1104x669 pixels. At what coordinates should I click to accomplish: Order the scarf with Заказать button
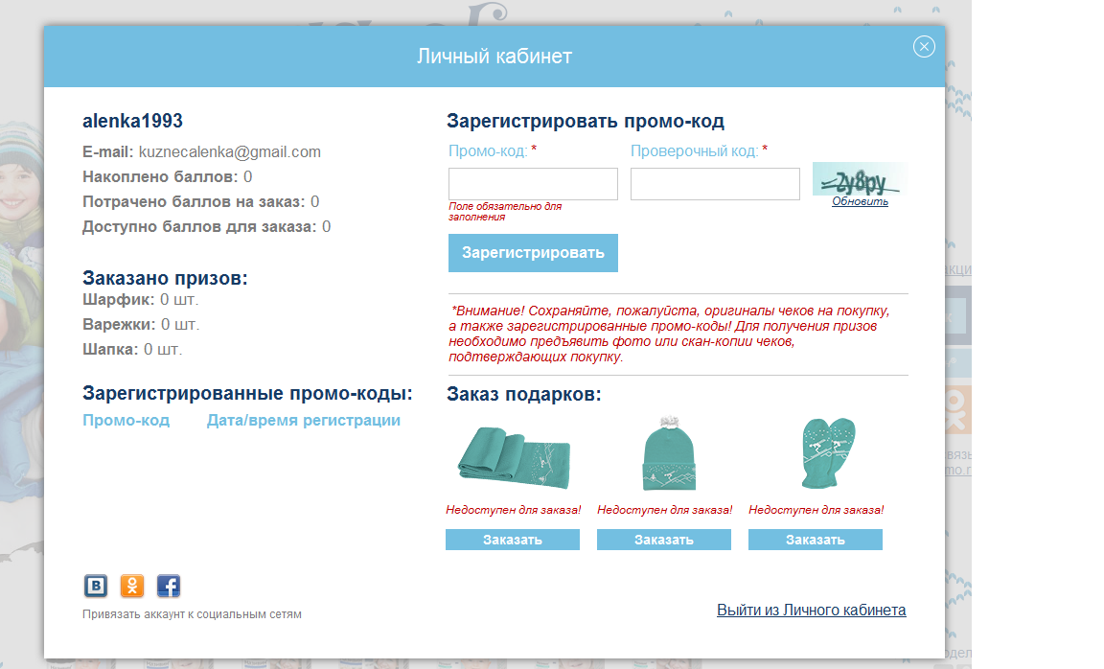coord(513,540)
